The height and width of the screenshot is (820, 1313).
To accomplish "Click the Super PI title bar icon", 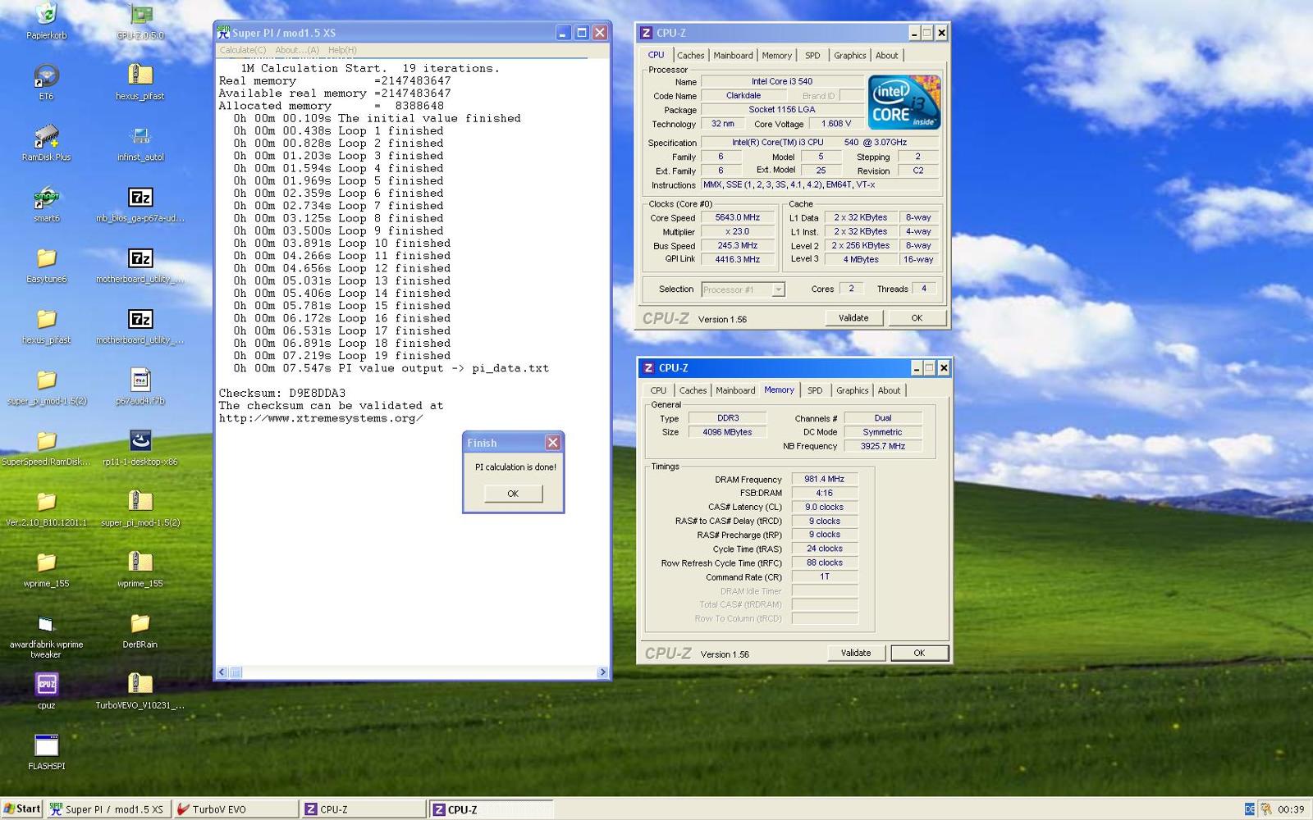I will coord(223,32).
